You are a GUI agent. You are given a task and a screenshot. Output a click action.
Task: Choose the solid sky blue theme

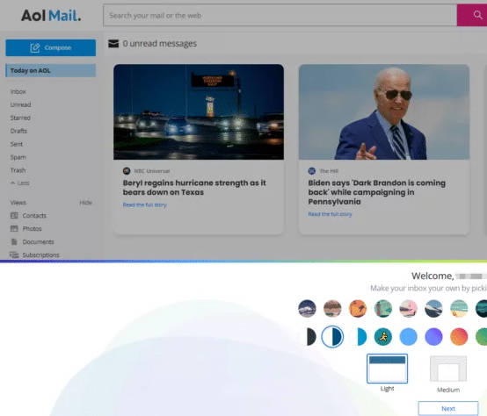(409, 337)
